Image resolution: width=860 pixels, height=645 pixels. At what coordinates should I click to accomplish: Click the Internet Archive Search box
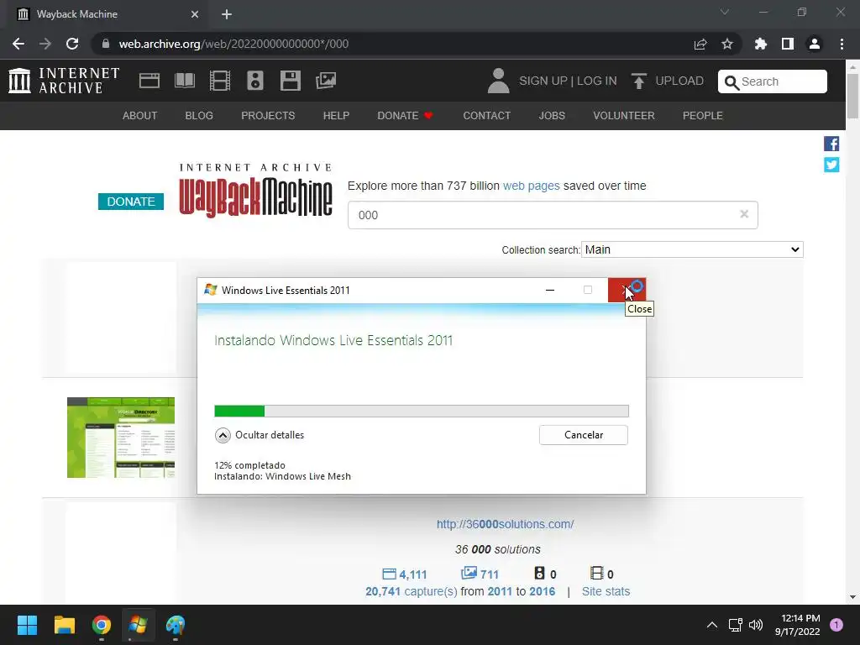(773, 81)
